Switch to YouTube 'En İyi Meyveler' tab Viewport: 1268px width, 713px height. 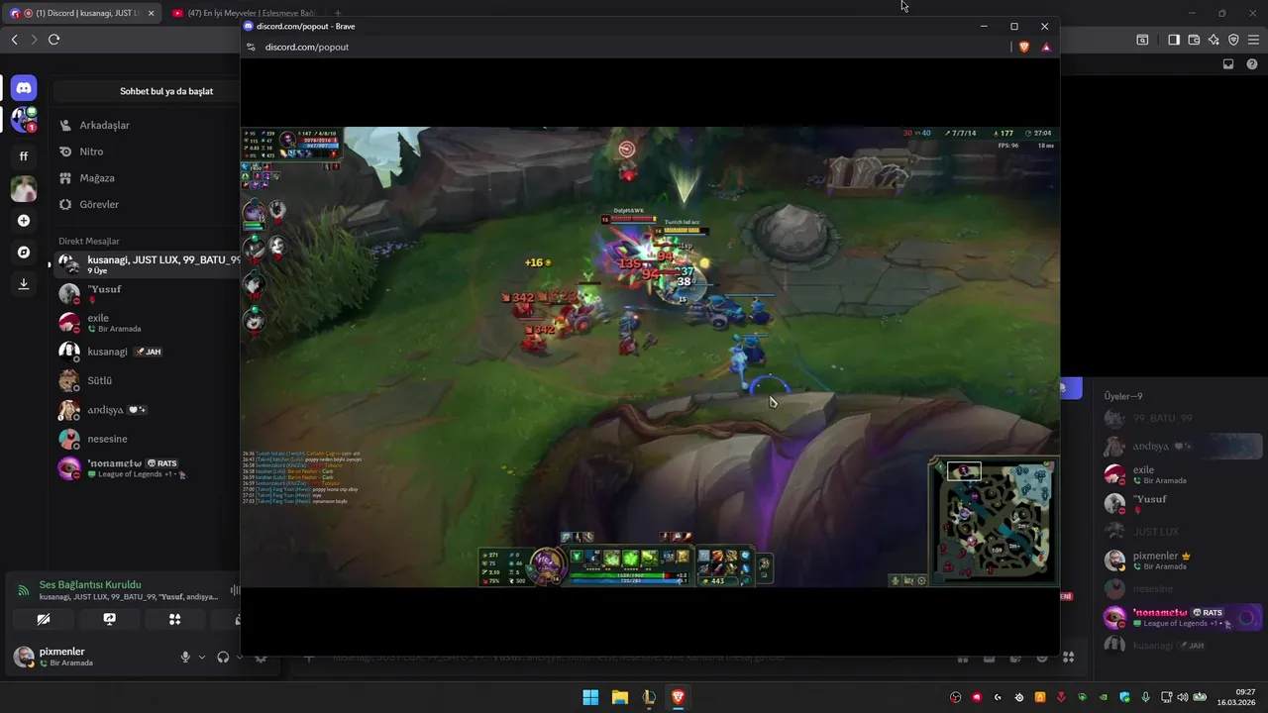(245, 13)
